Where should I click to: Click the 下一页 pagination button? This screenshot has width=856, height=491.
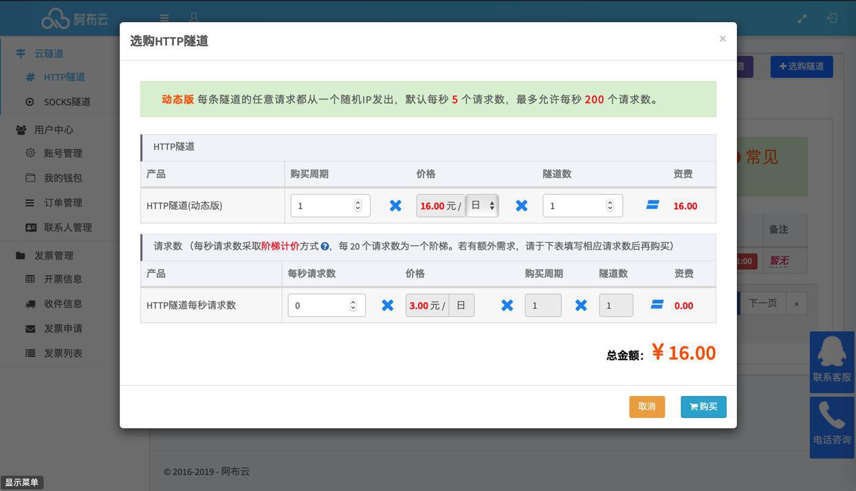762,303
